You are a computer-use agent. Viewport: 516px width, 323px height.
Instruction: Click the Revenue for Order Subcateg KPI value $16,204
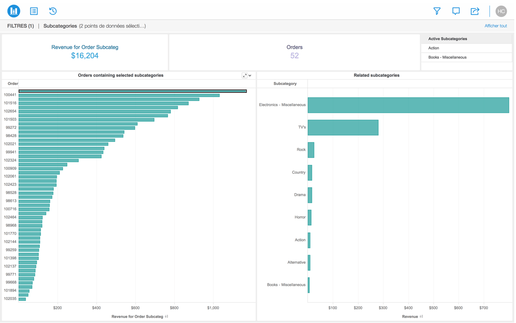85,55
